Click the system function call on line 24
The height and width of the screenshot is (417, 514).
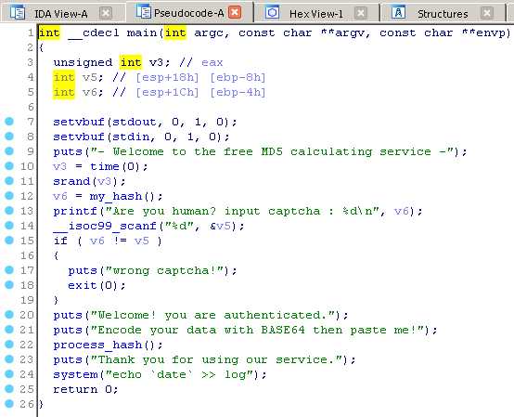(75, 374)
